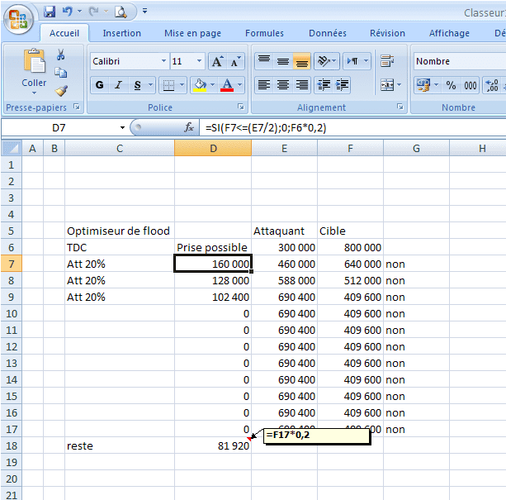Click the font color red A swatch
This screenshot has width=506, height=500.
coord(227,85)
